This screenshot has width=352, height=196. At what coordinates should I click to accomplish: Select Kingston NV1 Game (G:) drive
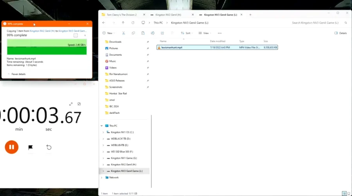(x=124, y=158)
